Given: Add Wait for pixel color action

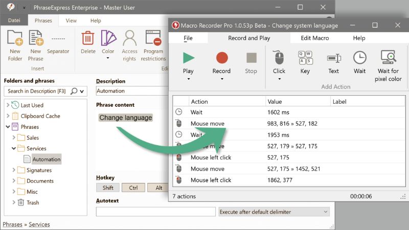Looking at the screenshot, I should coord(388,57).
